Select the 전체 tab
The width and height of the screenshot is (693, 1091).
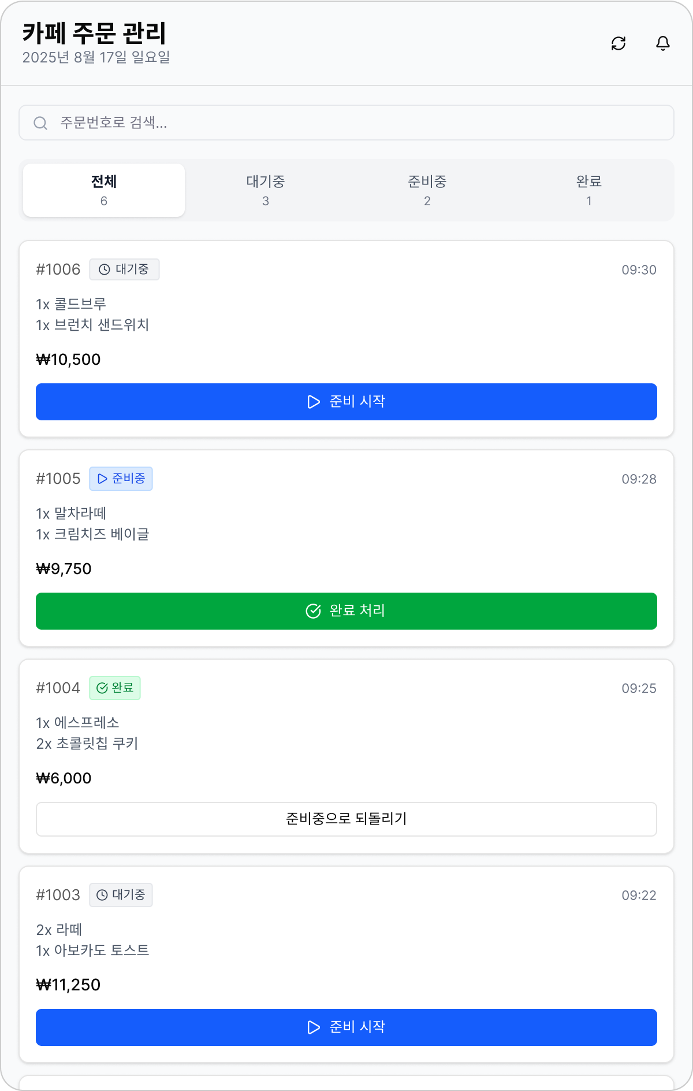[x=104, y=190]
